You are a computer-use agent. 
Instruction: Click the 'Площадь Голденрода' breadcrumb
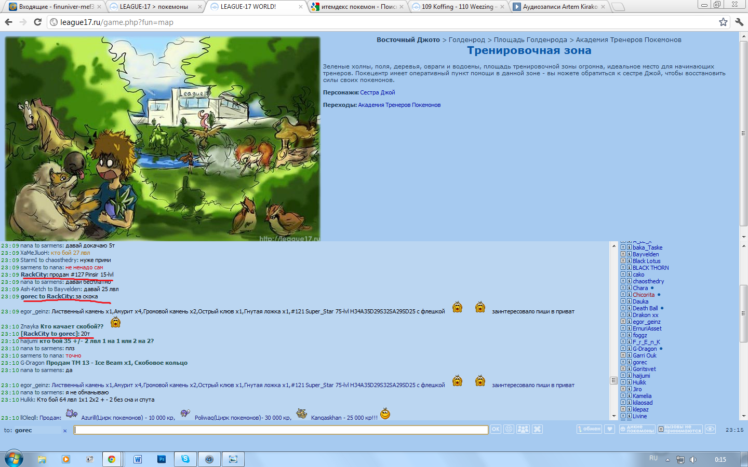coord(530,39)
